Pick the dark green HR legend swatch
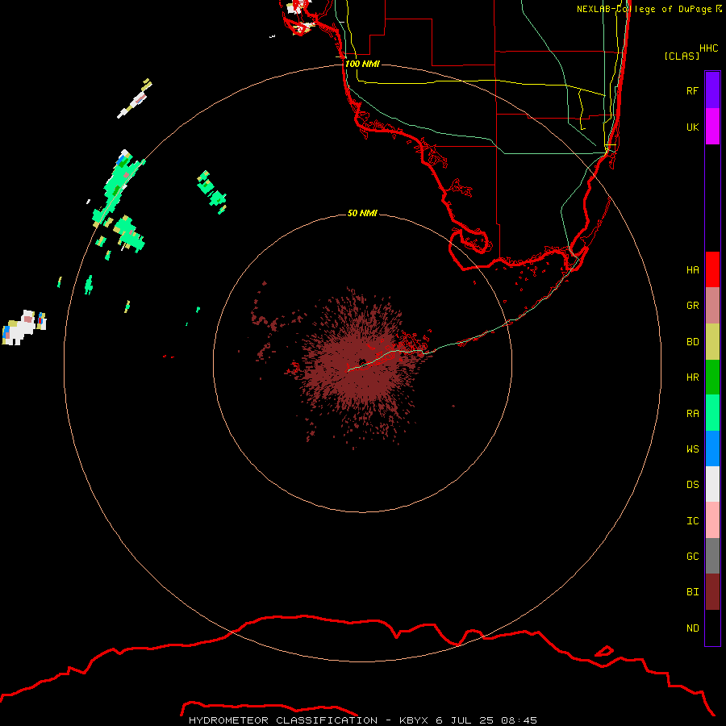This screenshot has width=726, height=726. coord(712,378)
